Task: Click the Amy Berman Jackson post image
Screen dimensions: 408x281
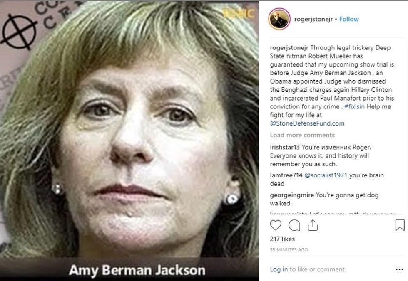Action: (129, 140)
